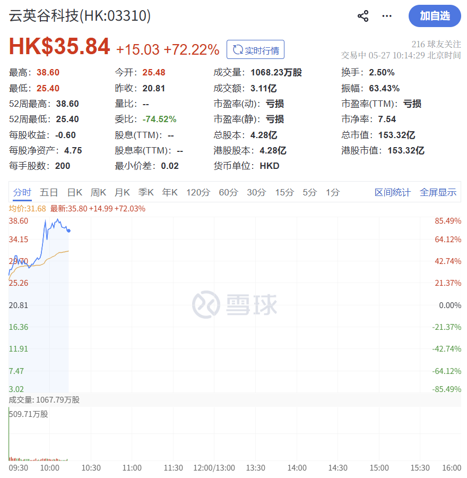The width and height of the screenshot is (467, 478).
Task: Show the 60分 interval chart
Action: (x=229, y=192)
